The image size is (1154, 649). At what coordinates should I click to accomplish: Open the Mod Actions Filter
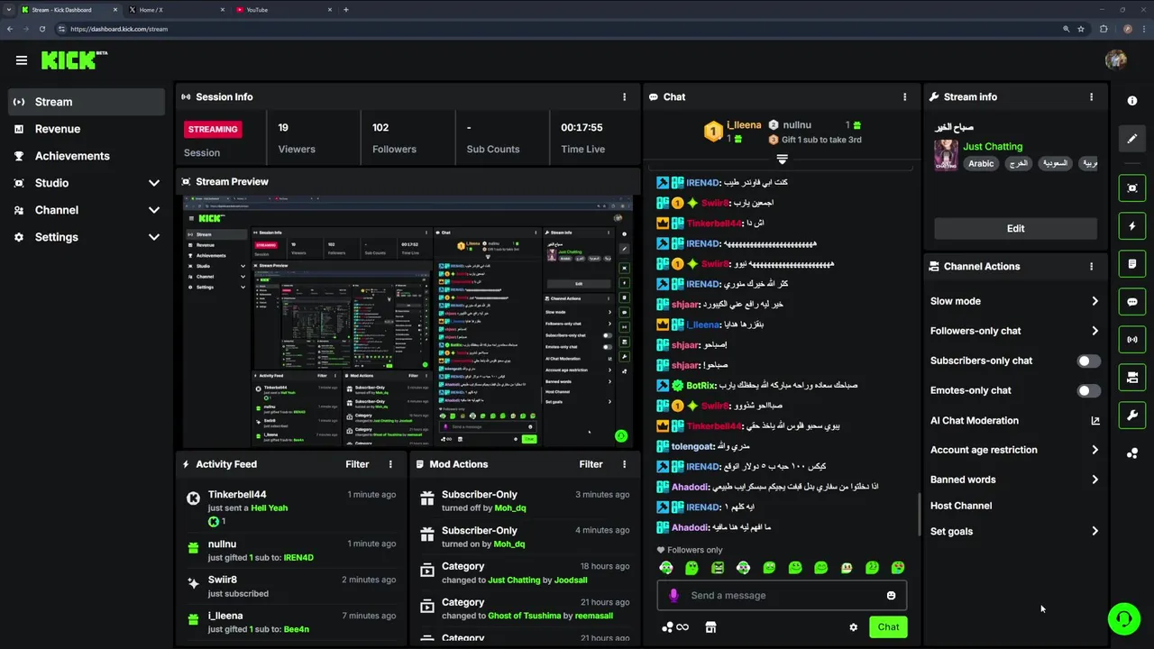pyautogui.click(x=591, y=464)
